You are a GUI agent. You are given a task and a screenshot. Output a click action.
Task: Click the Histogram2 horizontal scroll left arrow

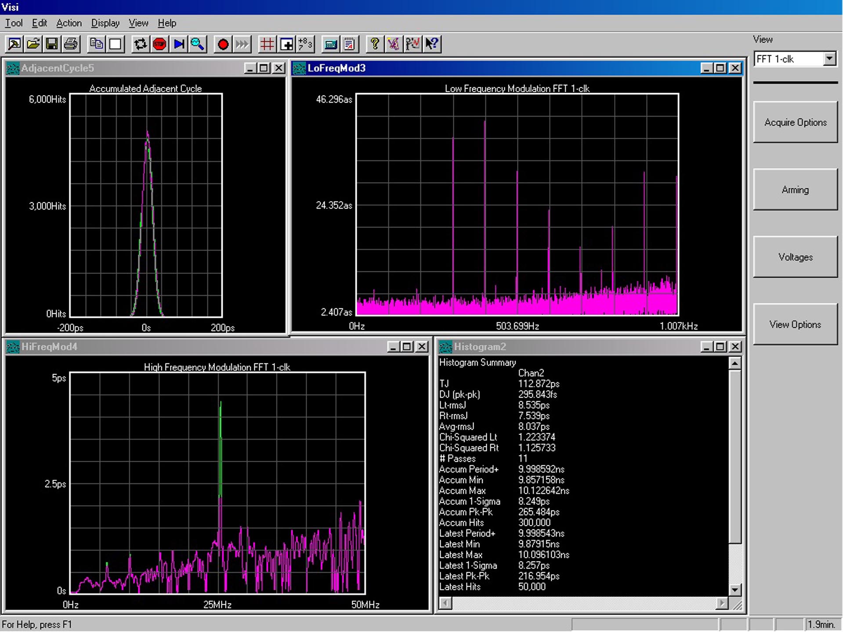coord(445,603)
